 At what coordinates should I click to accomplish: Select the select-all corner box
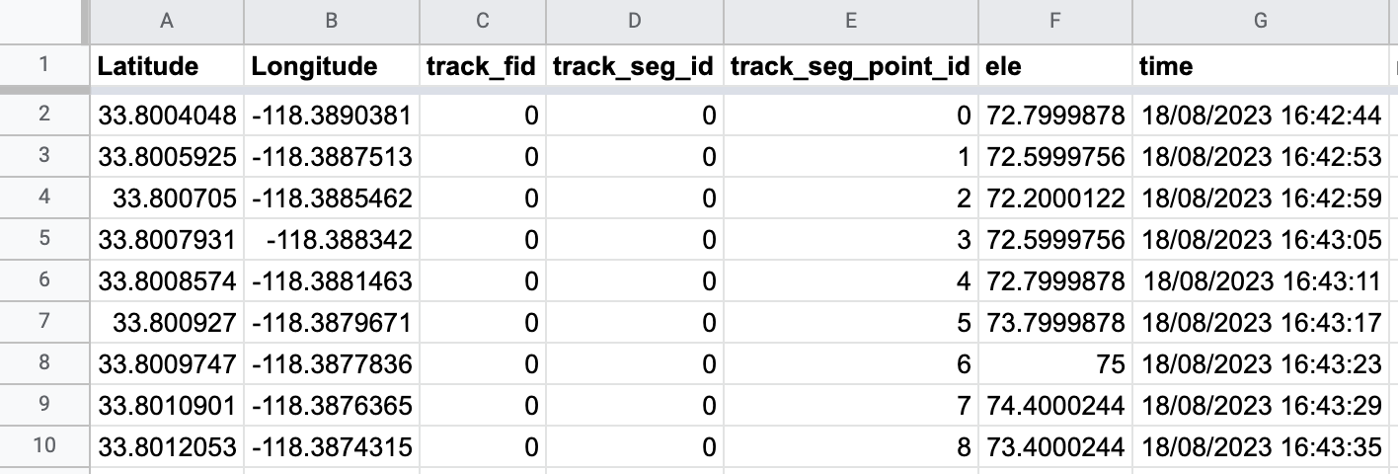coord(43,21)
